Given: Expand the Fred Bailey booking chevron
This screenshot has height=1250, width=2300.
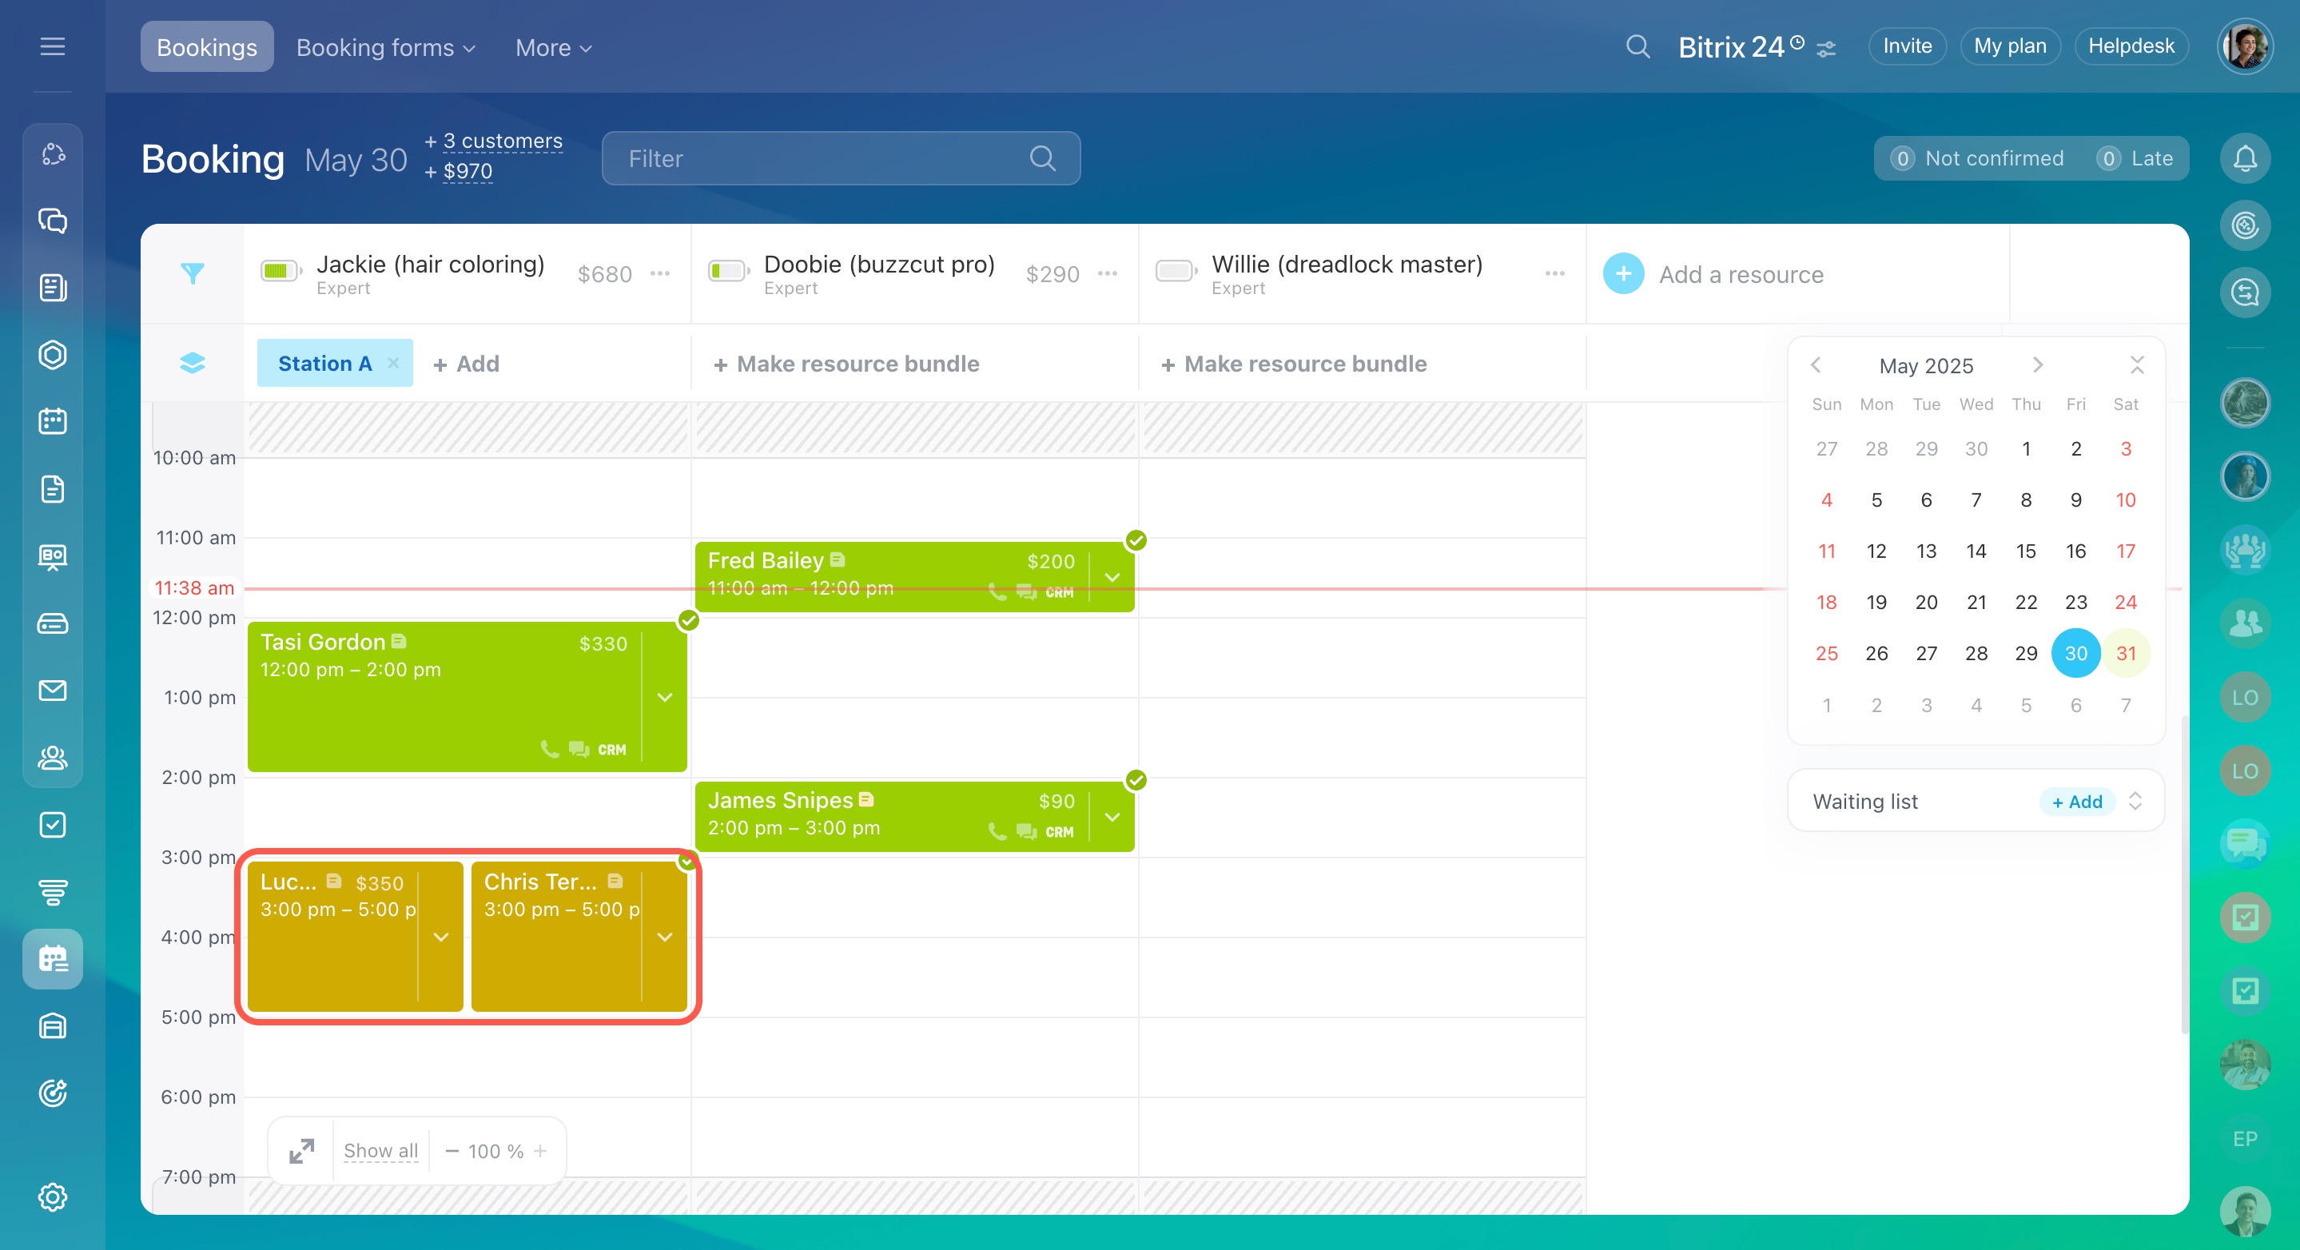Looking at the screenshot, I should pos(1112,577).
